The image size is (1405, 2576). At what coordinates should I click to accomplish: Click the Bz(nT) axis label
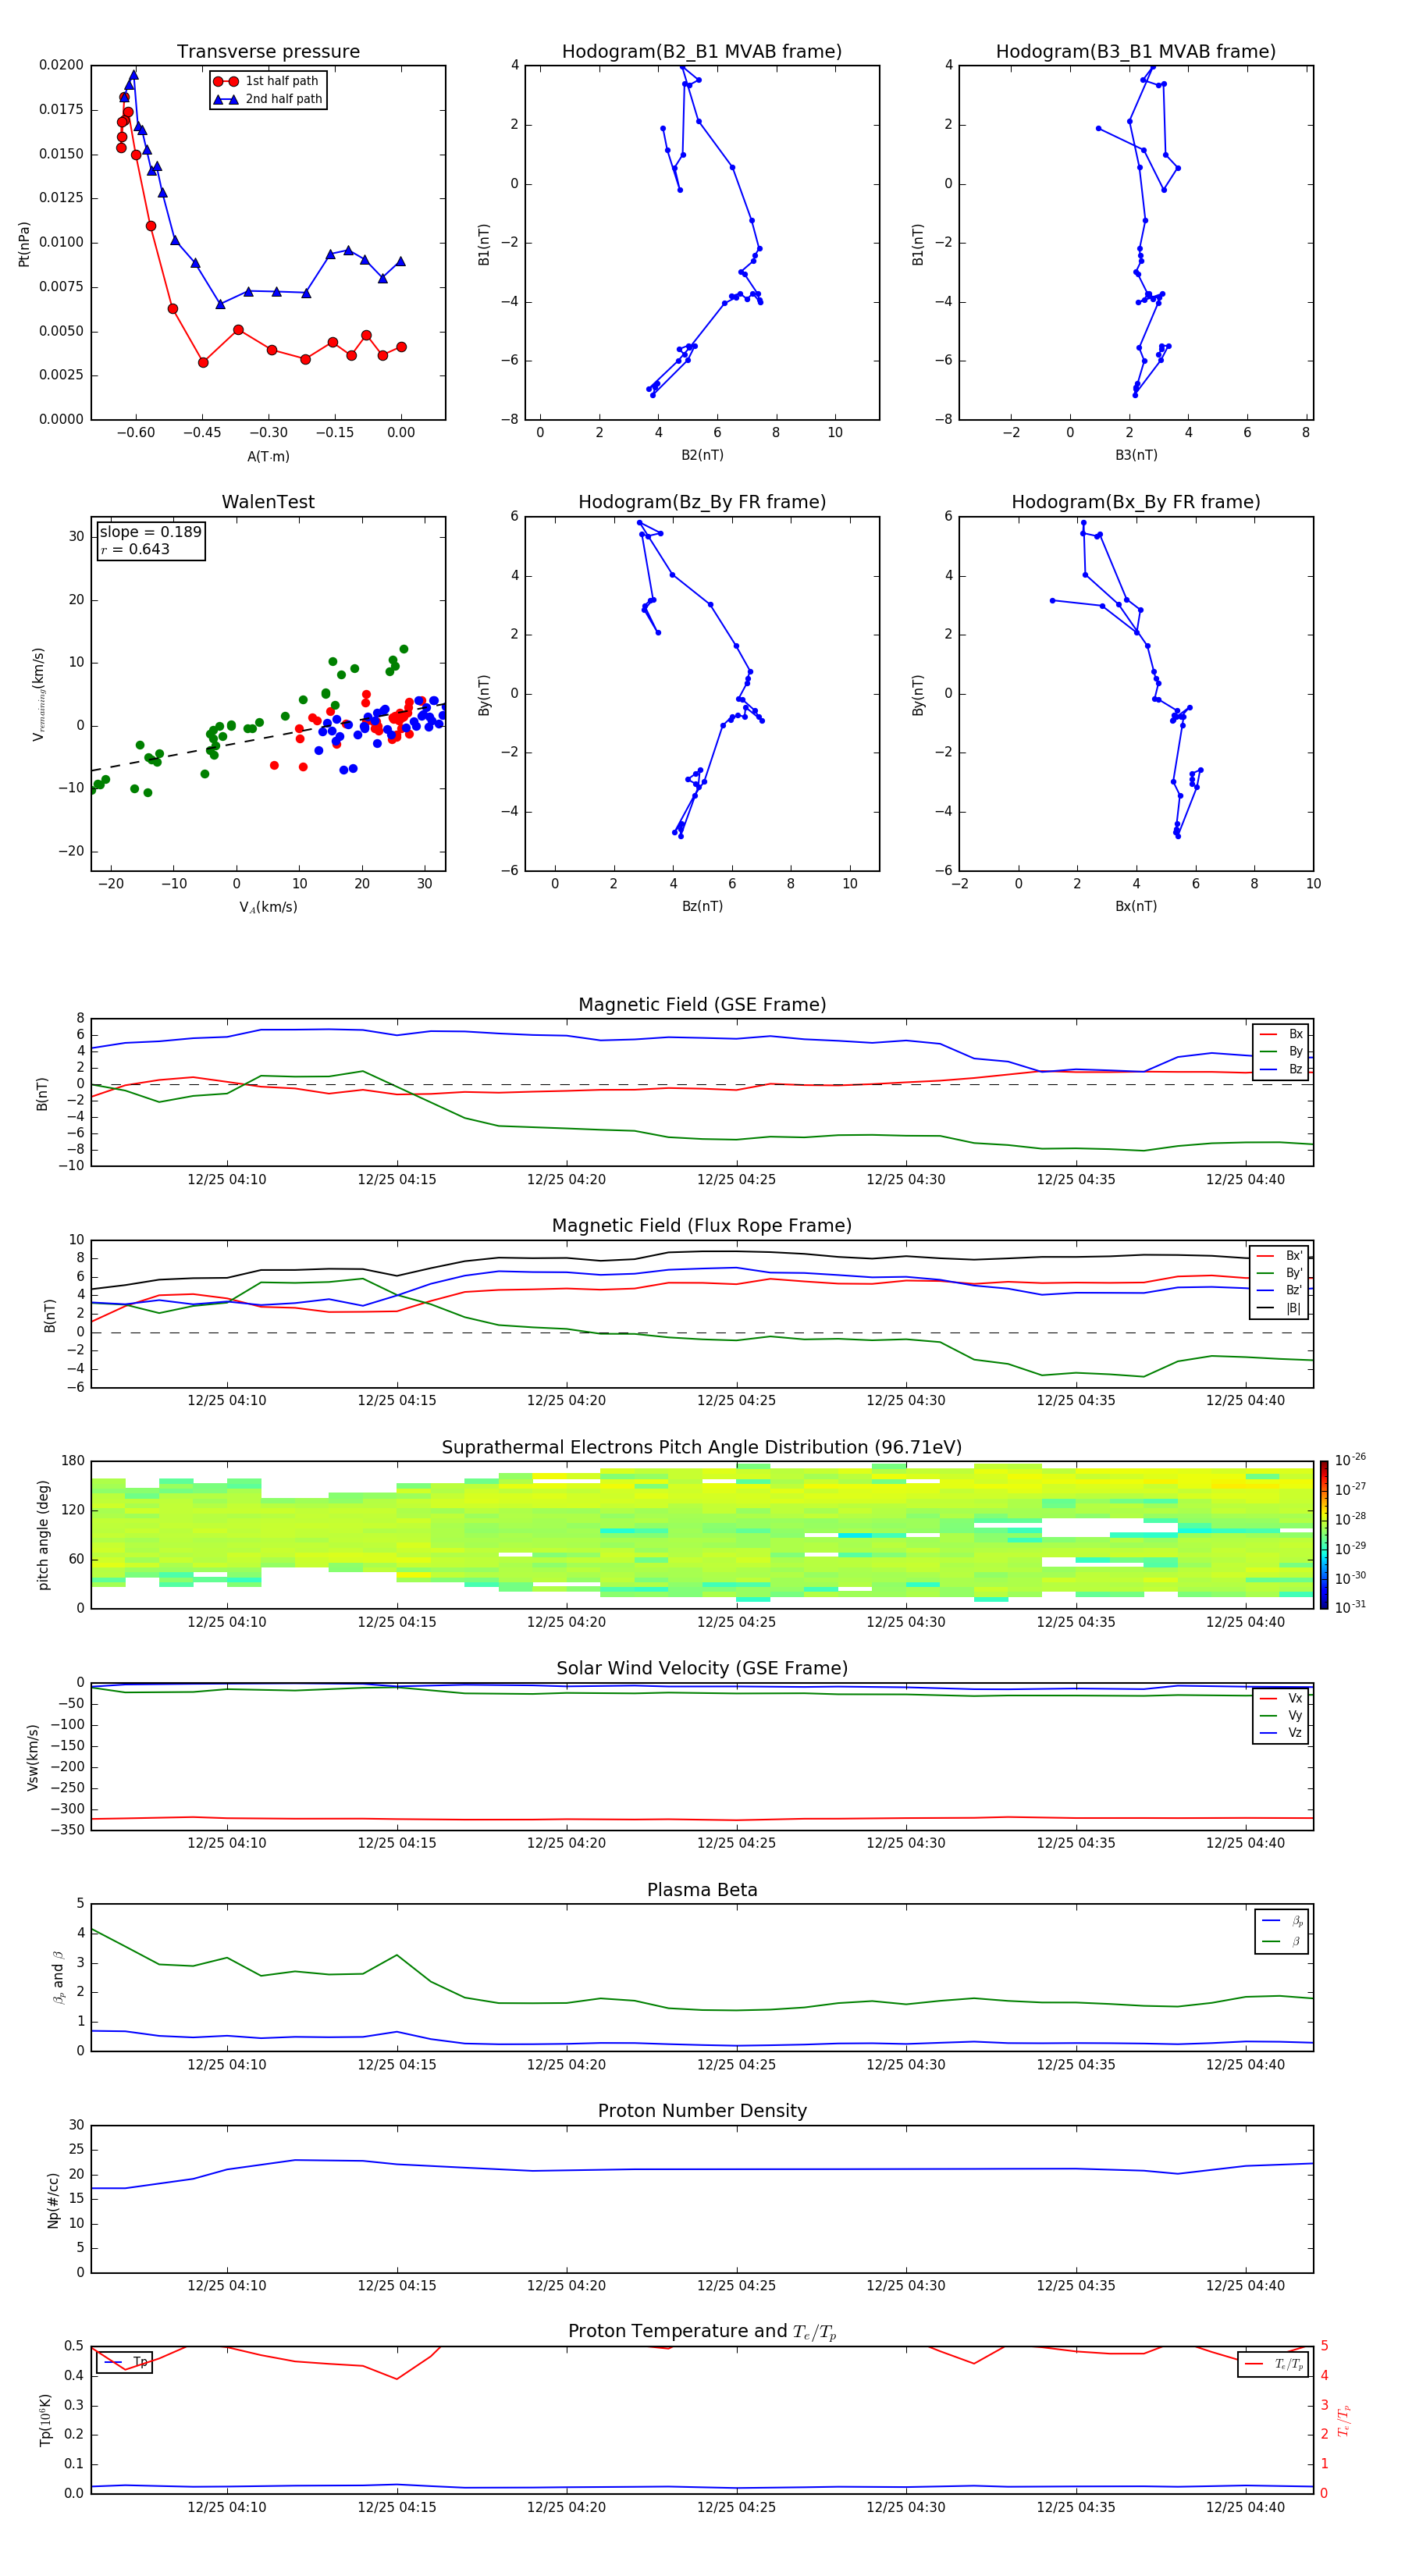pyautogui.click(x=702, y=906)
